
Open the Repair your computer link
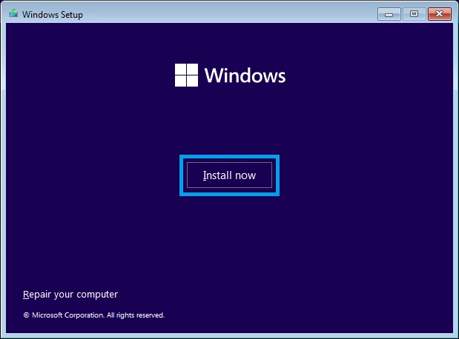click(x=70, y=295)
